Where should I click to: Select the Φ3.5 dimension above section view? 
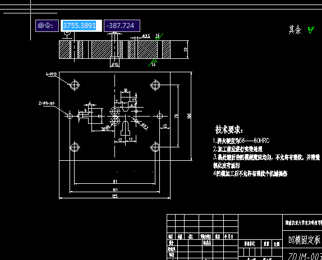[x=146, y=36]
